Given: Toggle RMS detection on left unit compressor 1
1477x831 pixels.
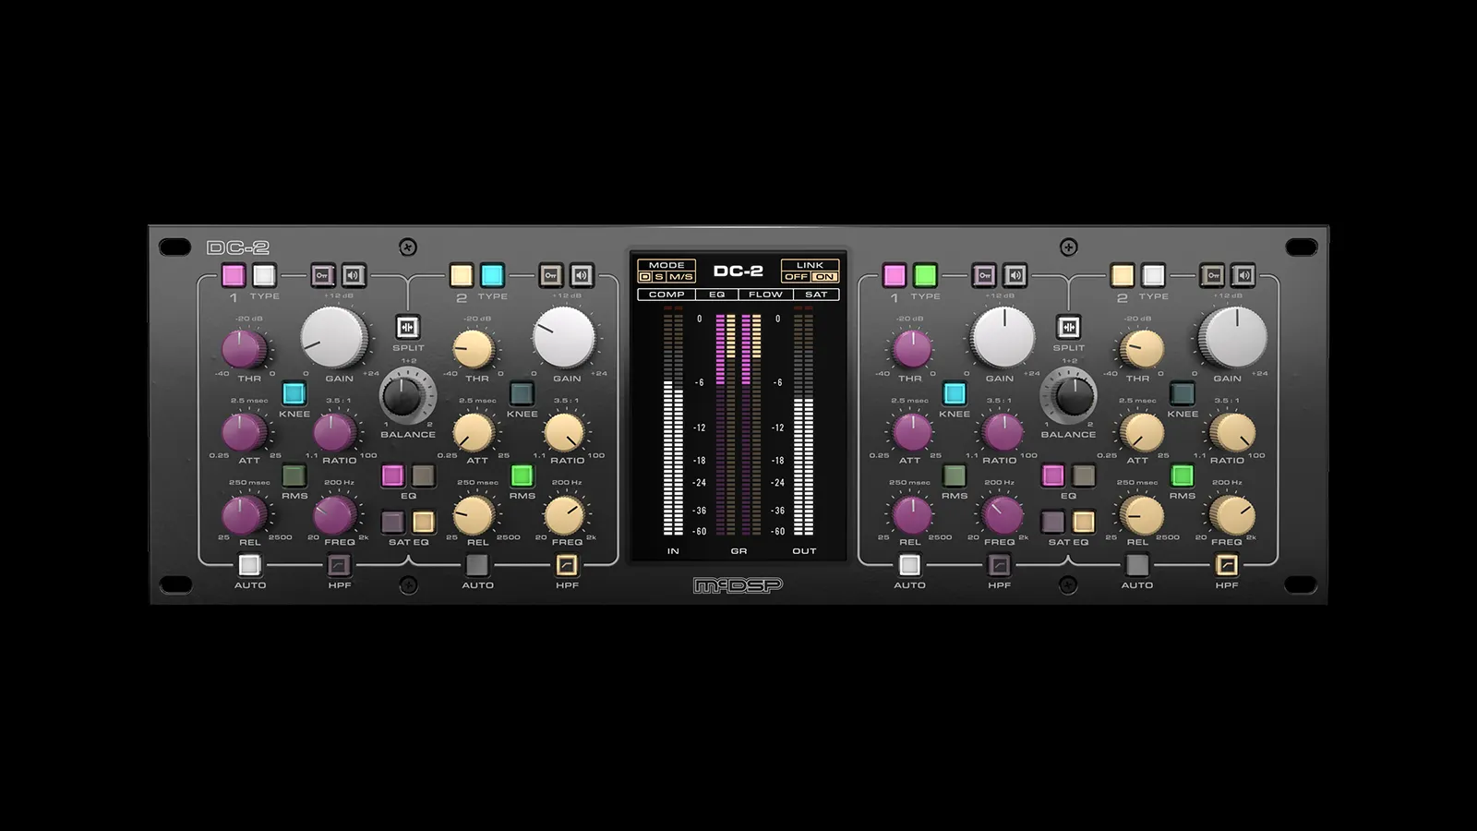Looking at the screenshot, I should click(294, 476).
